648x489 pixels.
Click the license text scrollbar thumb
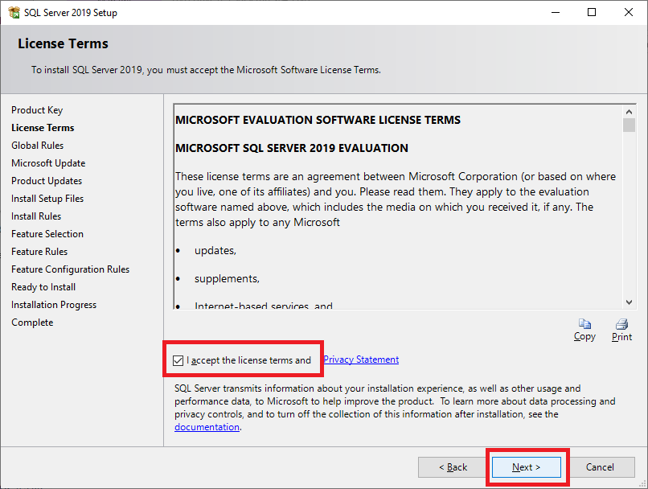(x=629, y=125)
